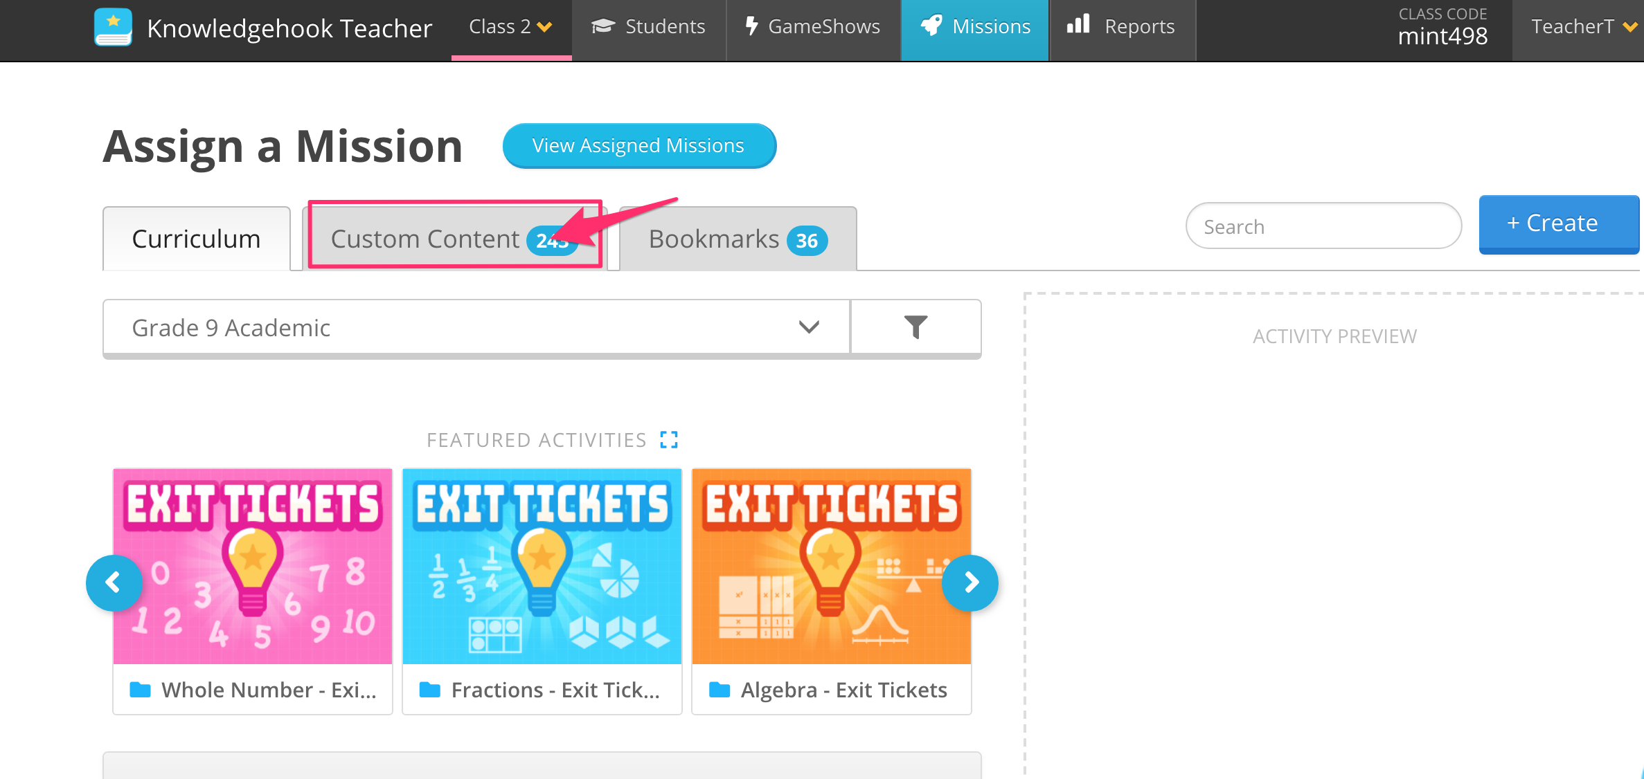Focus the Search input field
The height and width of the screenshot is (779, 1644).
tap(1323, 226)
